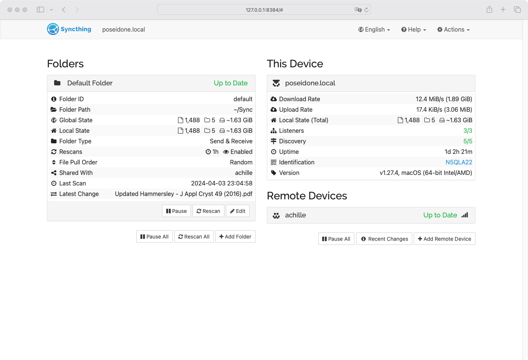Open the Help menu
Image resolution: width=528 pixels, height=360 pixels.
(x=413, y=29)
